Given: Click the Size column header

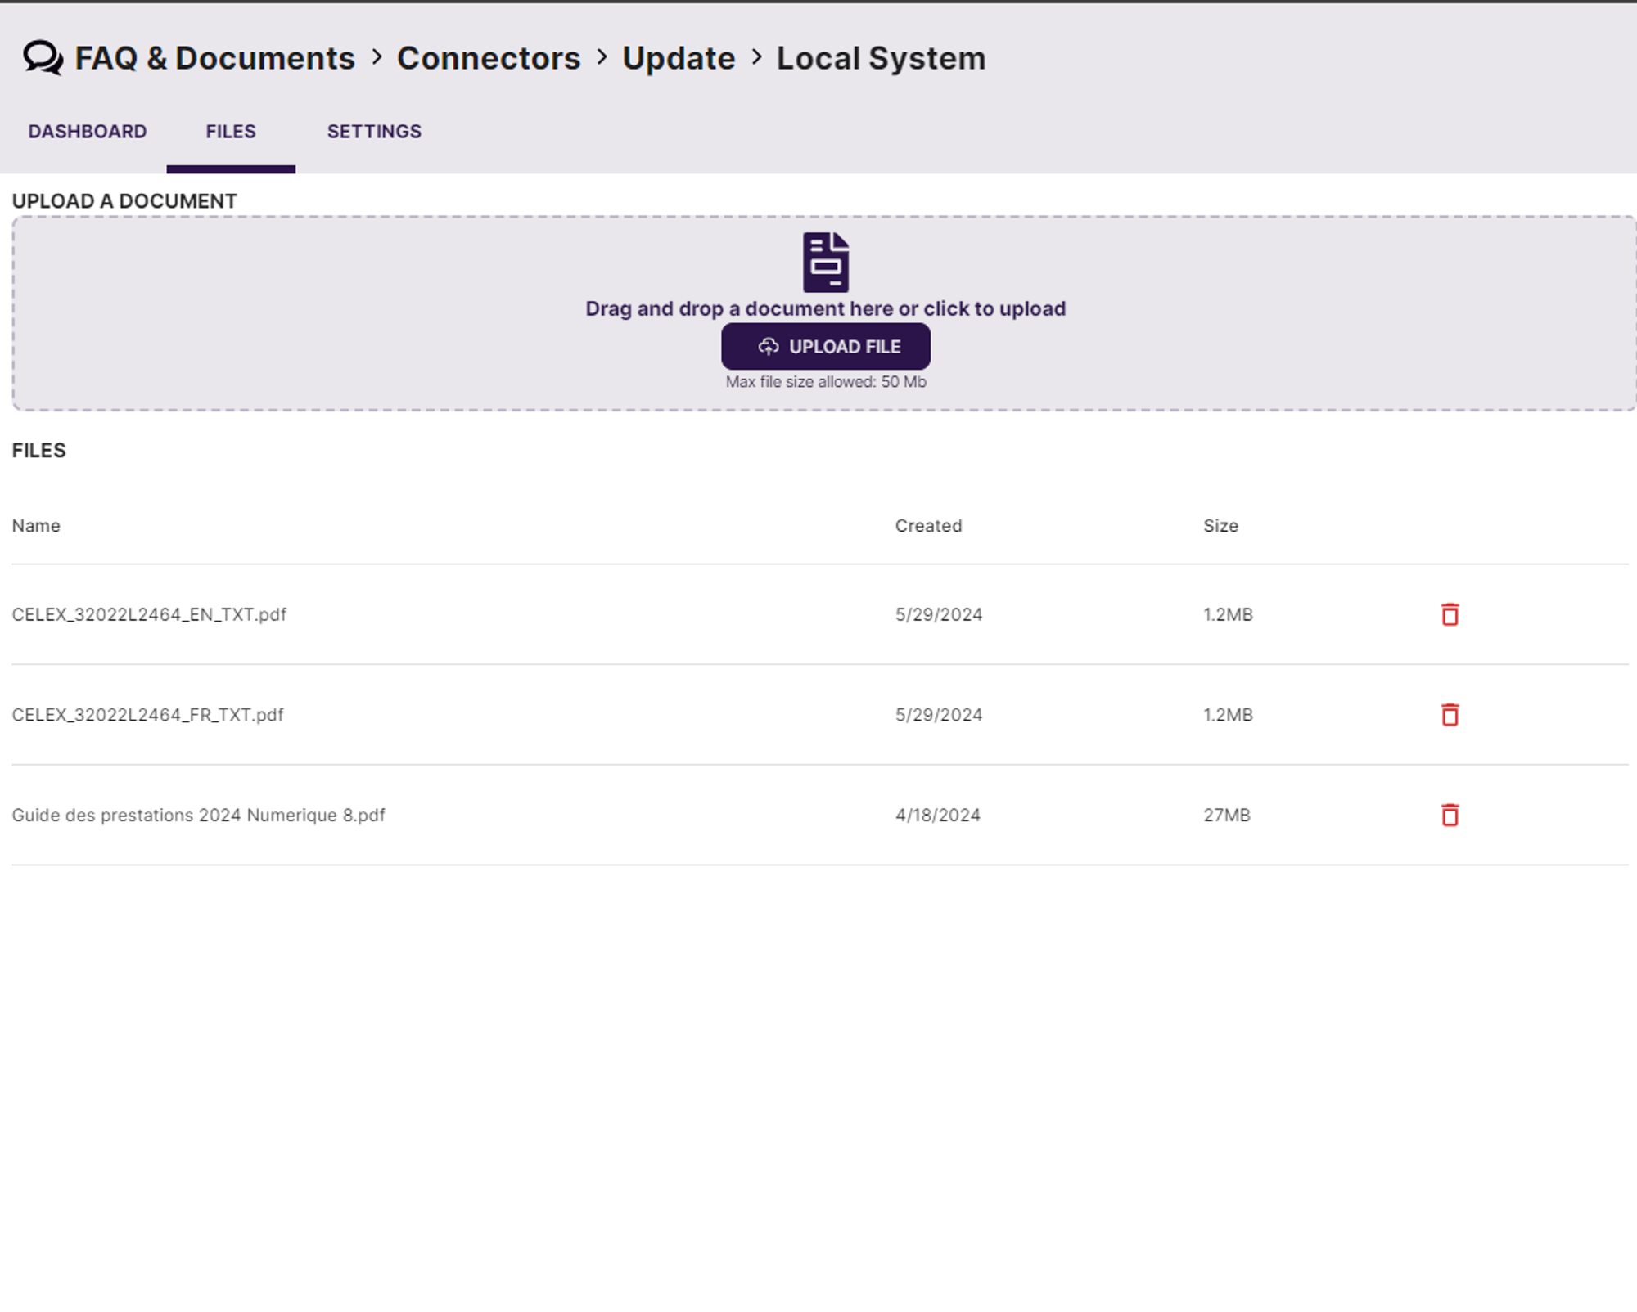Looking at the screenshot, I should point(1220,526).
